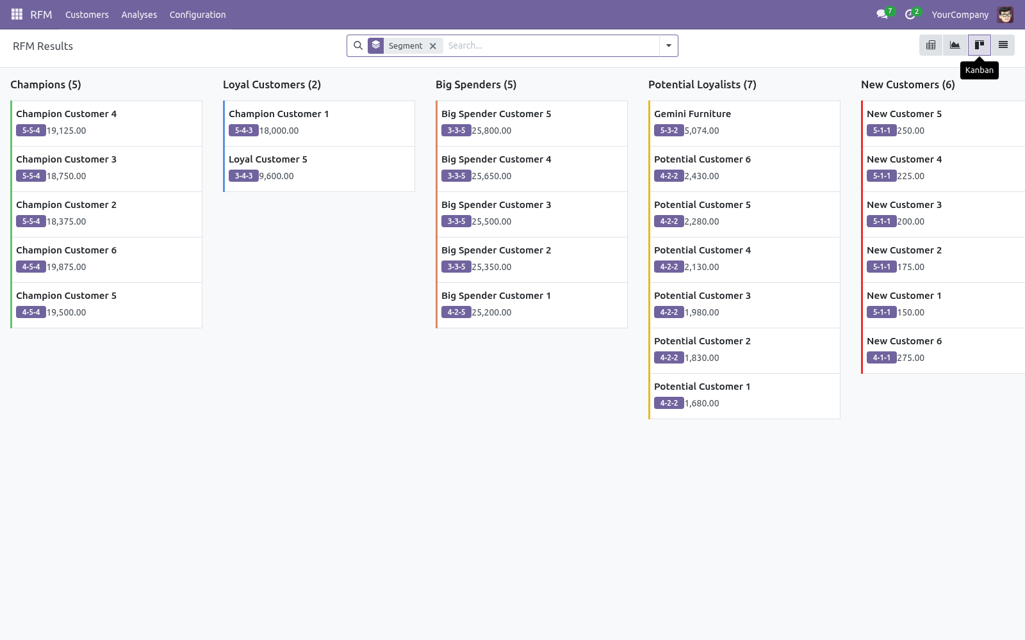
Task: Click the search magnifier icon
Action: click(x=358, y=45)
